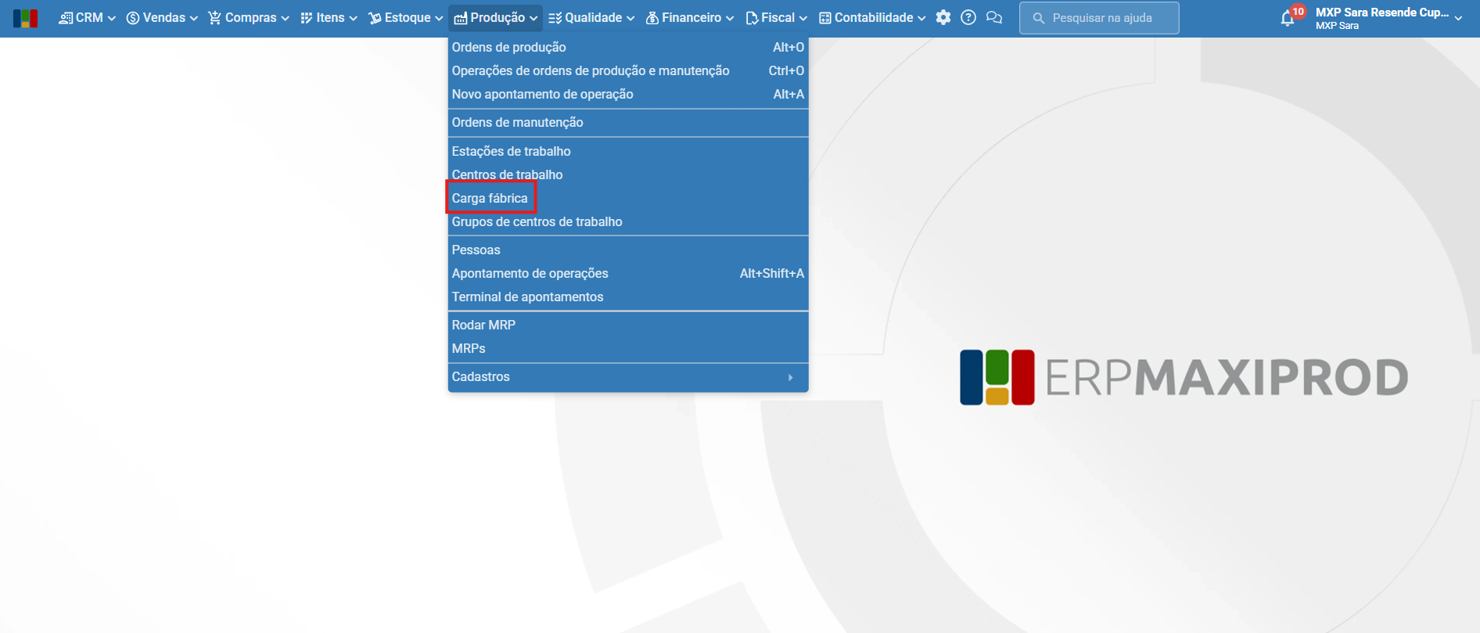Click the Qualidade checklist icon
1480x633 pixels.
tap(555, 18)
